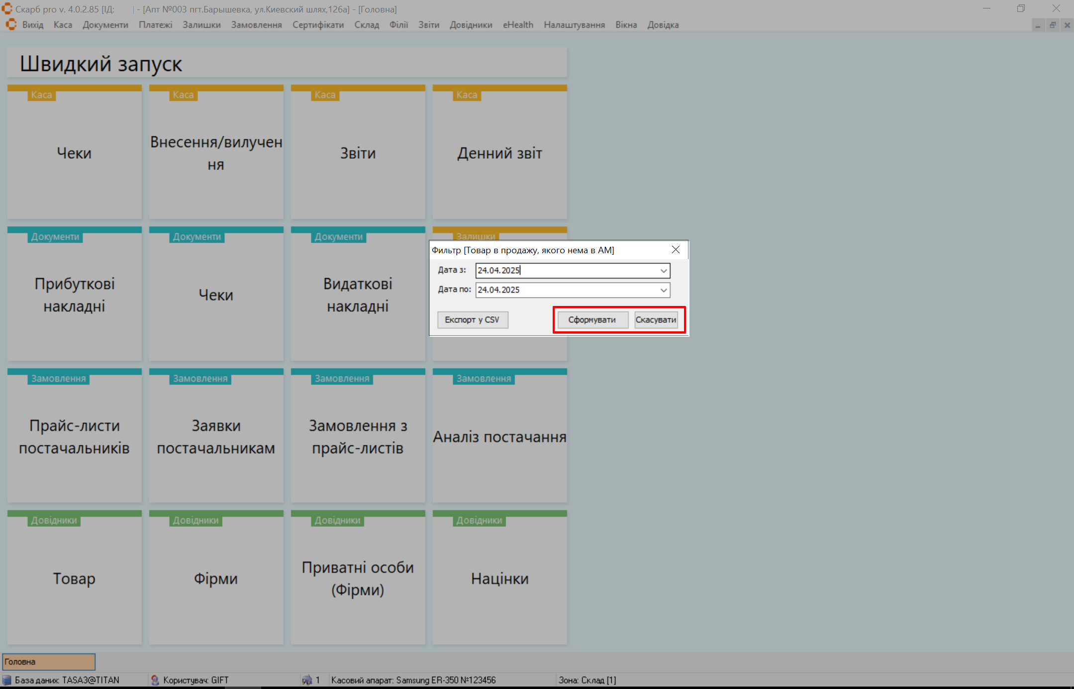Viewport: 1074px width, 689px height.
Task: Open the Довідники menu
Action: point(471,25)
